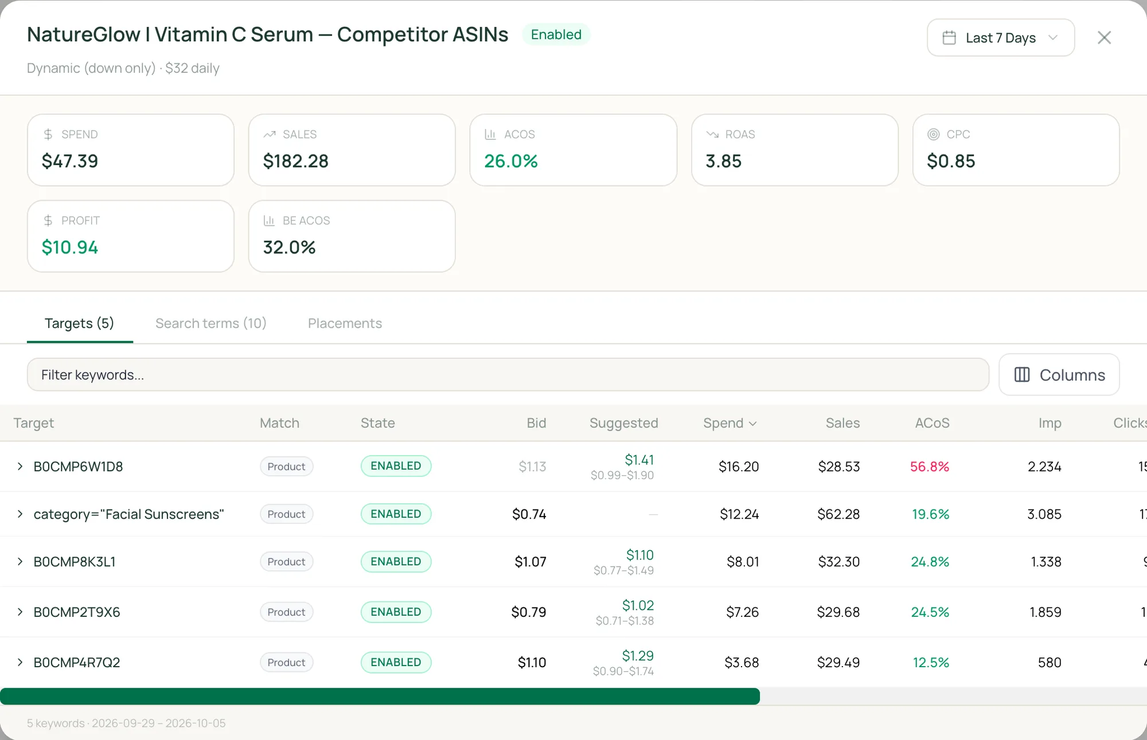This screenshot has width=1147, height=740.
Task: Open the Last 7 Days date dropdown
Action: (x=1001, y=38)
